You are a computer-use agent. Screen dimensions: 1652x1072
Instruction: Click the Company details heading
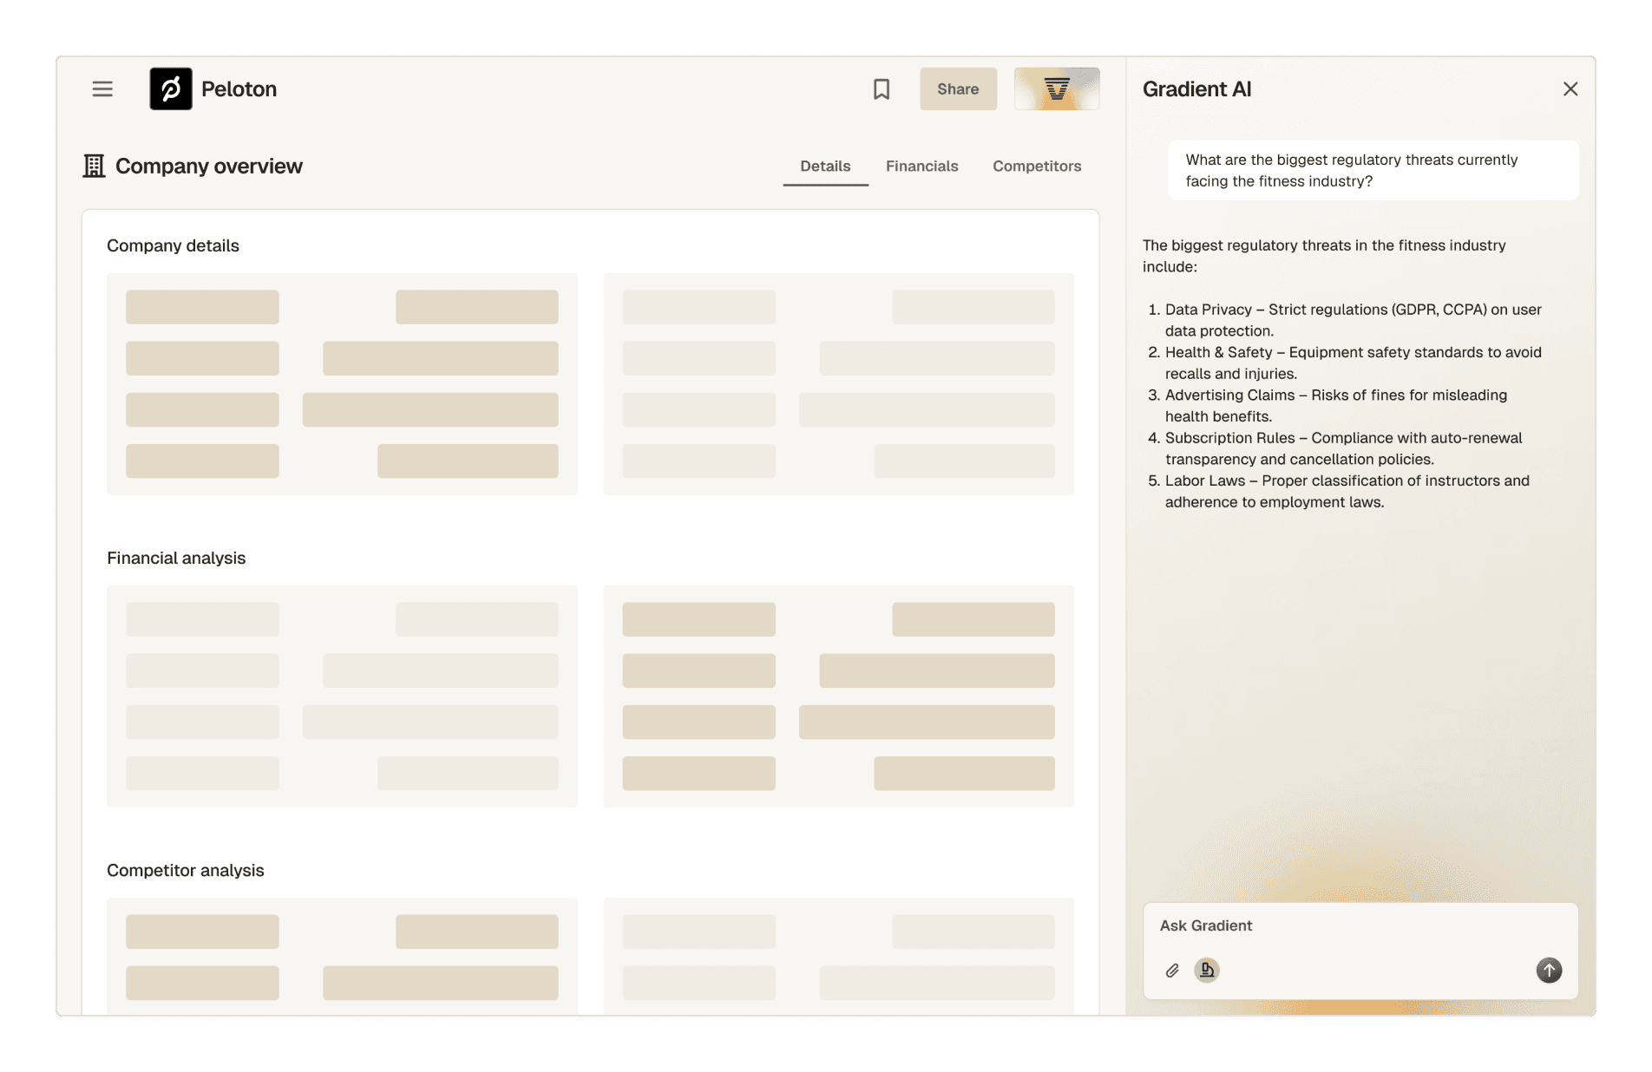173,245
